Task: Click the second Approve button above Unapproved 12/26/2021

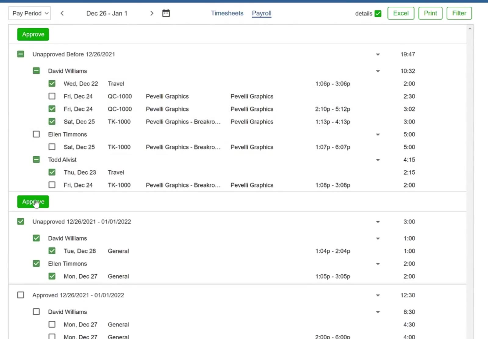Action: pyautogui.click(x=33, y=202)
